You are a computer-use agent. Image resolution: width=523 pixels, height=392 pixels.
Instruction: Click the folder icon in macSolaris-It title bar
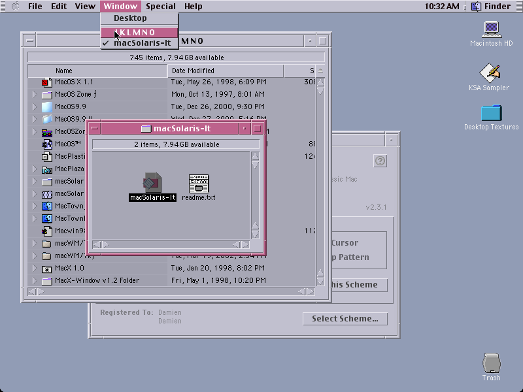click(146, 128)
